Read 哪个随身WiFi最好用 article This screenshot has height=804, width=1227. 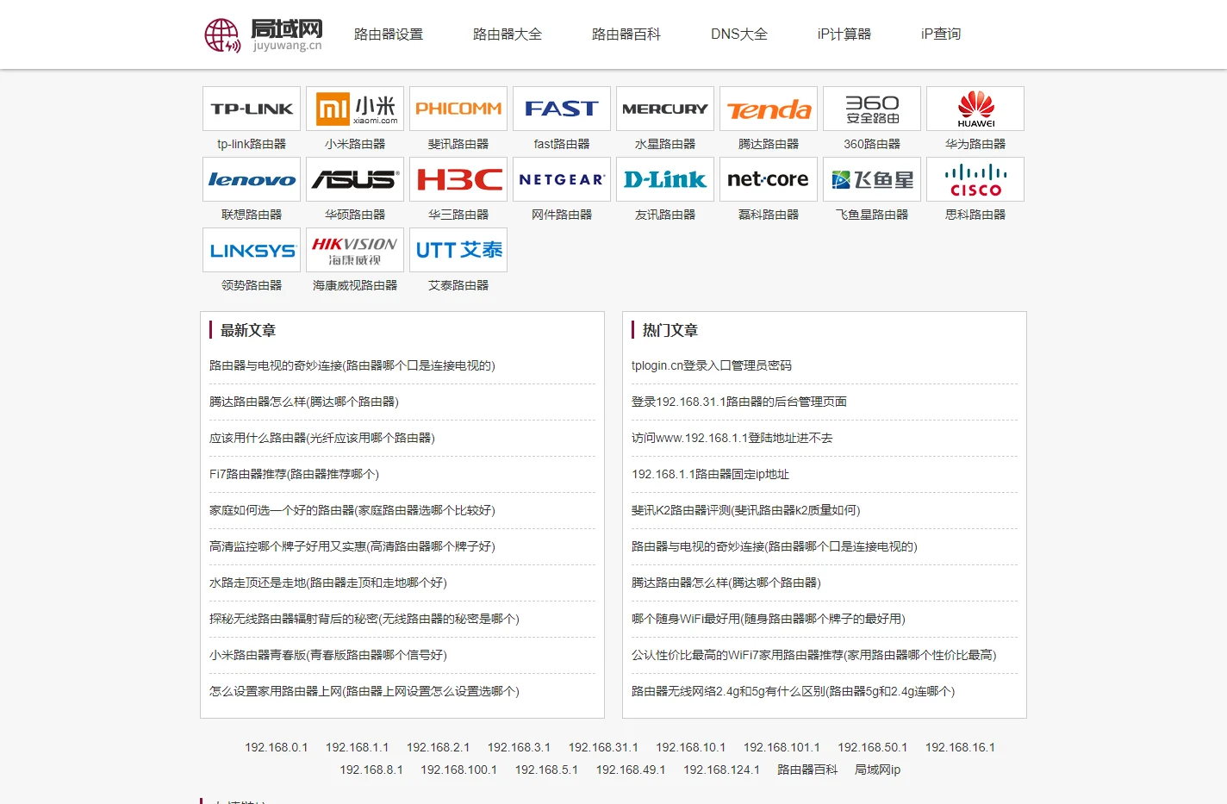coord(769,619)
